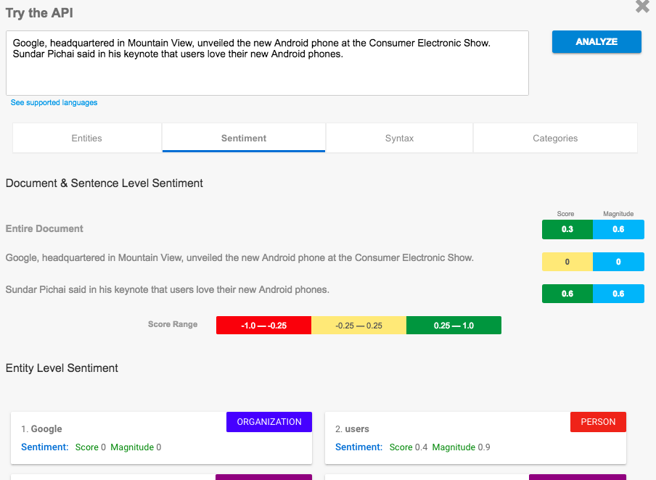Click Entire Document green score 0.3
656x480 pixels.
[x=567, y=230]
